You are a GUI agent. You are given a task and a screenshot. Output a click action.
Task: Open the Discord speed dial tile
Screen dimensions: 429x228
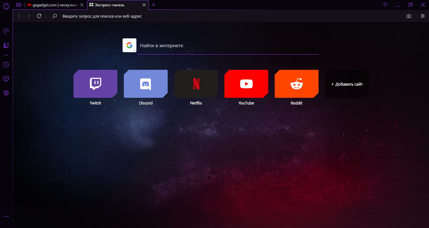146,84
